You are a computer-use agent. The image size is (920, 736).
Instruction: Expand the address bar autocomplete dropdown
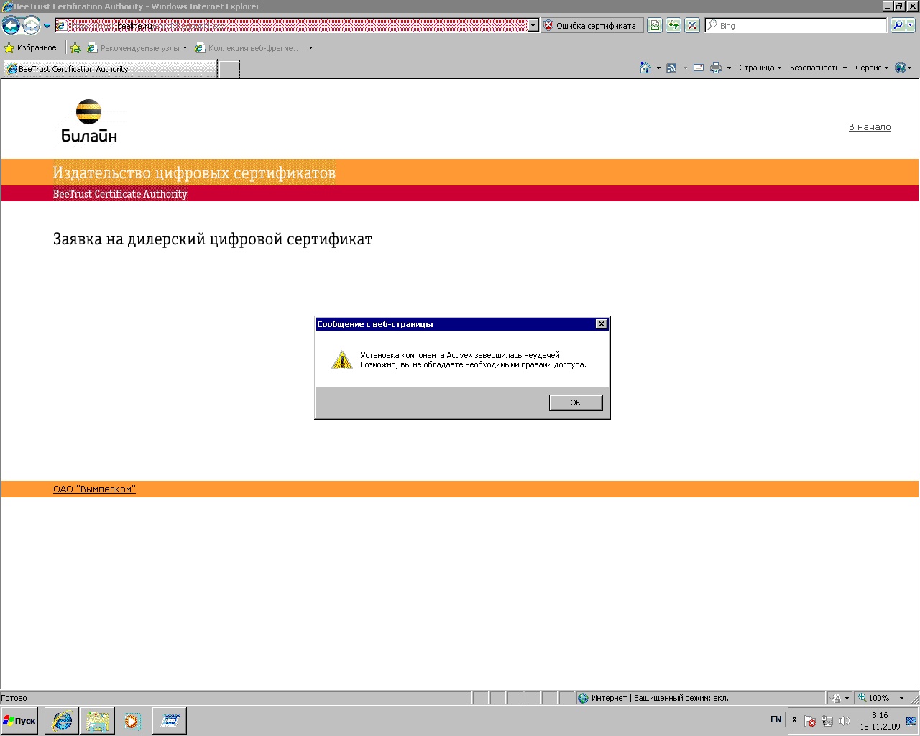pyautogui.click(x=533, y=25)
